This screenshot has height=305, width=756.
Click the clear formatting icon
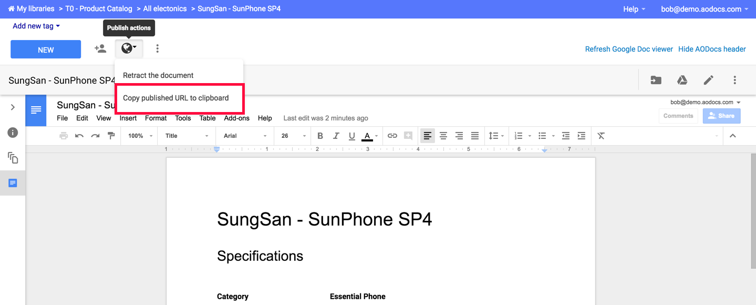coord(601,136)
